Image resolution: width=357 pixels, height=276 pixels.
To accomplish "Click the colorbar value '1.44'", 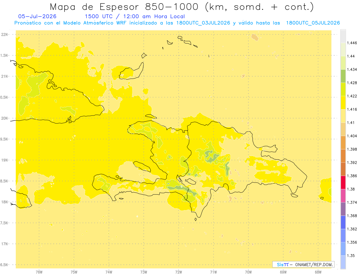I will pos(351,56).
